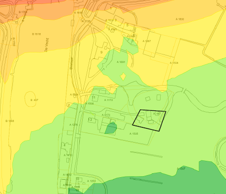Viewport: 226px width, 194px height.
Task: Select the dark green patch beside house 13
Action: tap(111, 128)
